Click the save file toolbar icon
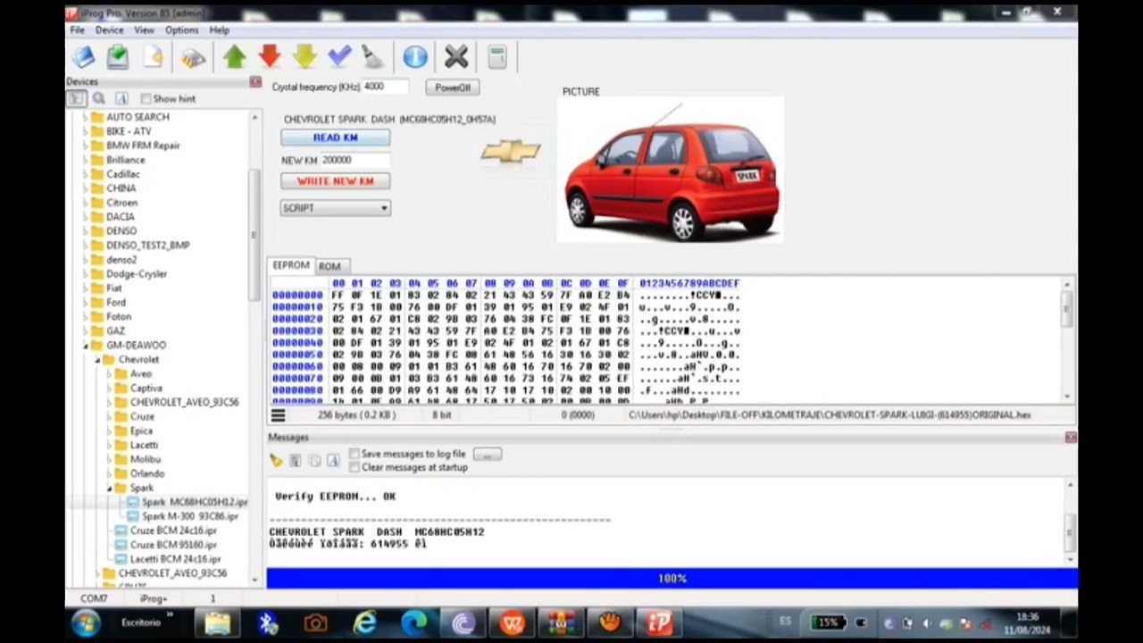Viewport: 1143px width, 643px height. coord(118,58)
